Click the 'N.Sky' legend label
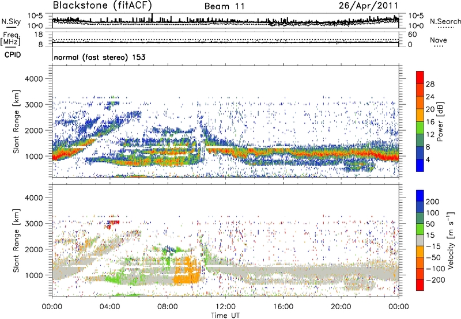 click(x=11, y=21)
